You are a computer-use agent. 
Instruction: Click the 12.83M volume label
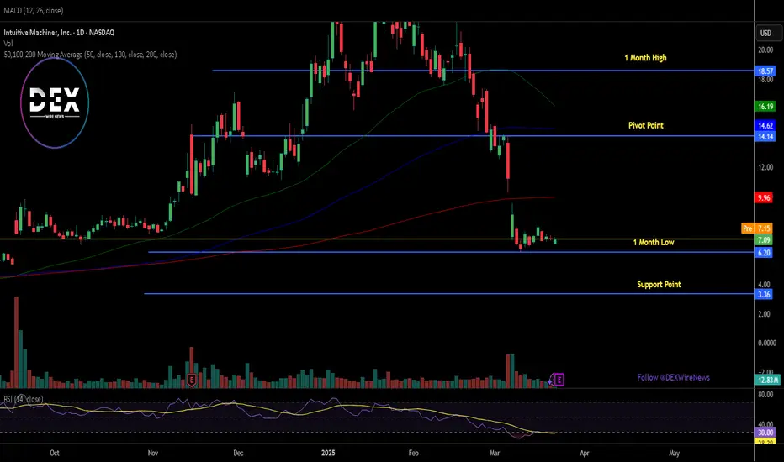[767, 380]
